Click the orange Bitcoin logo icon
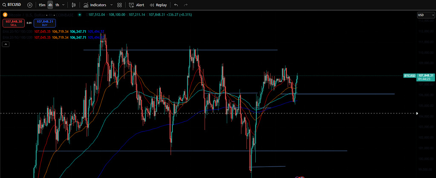 click(x=5, y=15)
